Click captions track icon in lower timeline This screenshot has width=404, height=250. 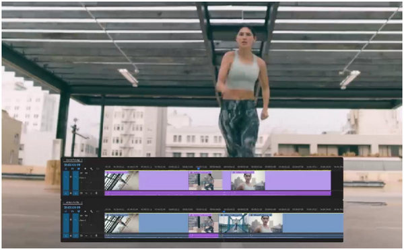click(x=98, y=212)
